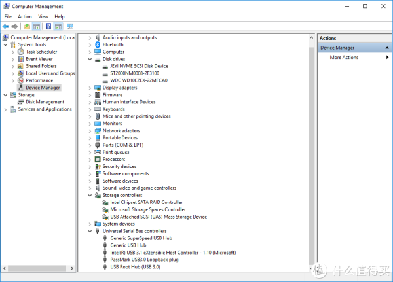Click the Shared Folders icon
This screenshot has width=393, height=282.
tap(20, 66)
